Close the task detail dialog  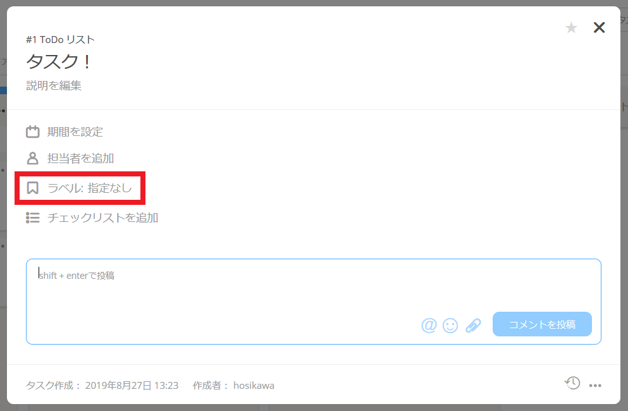coord(599,27)
